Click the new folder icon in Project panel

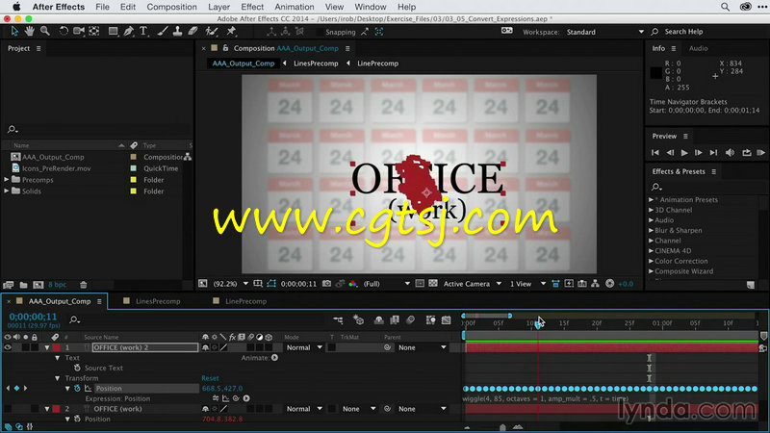point(23,285)
